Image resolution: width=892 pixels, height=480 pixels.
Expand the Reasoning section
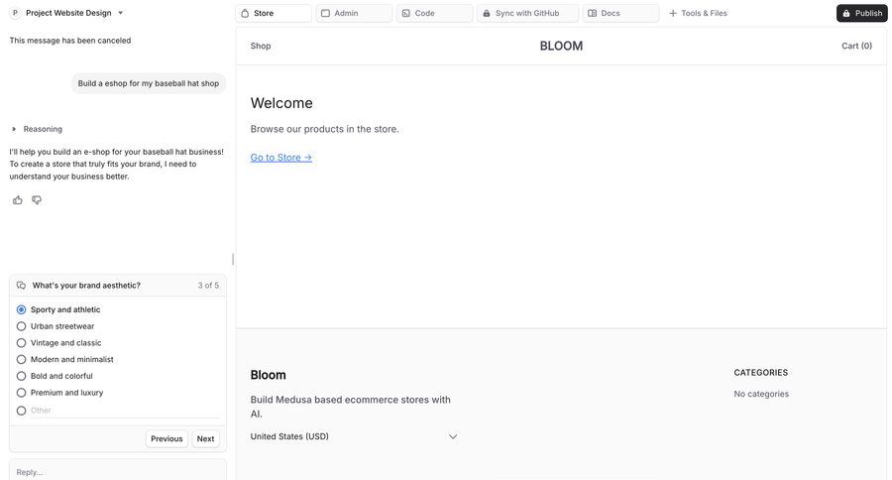click(x=37, y=129)
